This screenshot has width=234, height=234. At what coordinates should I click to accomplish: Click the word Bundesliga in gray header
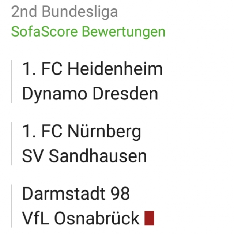pos(80,12)
